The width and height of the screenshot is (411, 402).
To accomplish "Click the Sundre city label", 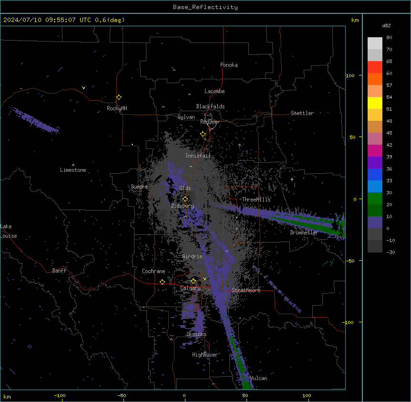I will tap(139, 187).
